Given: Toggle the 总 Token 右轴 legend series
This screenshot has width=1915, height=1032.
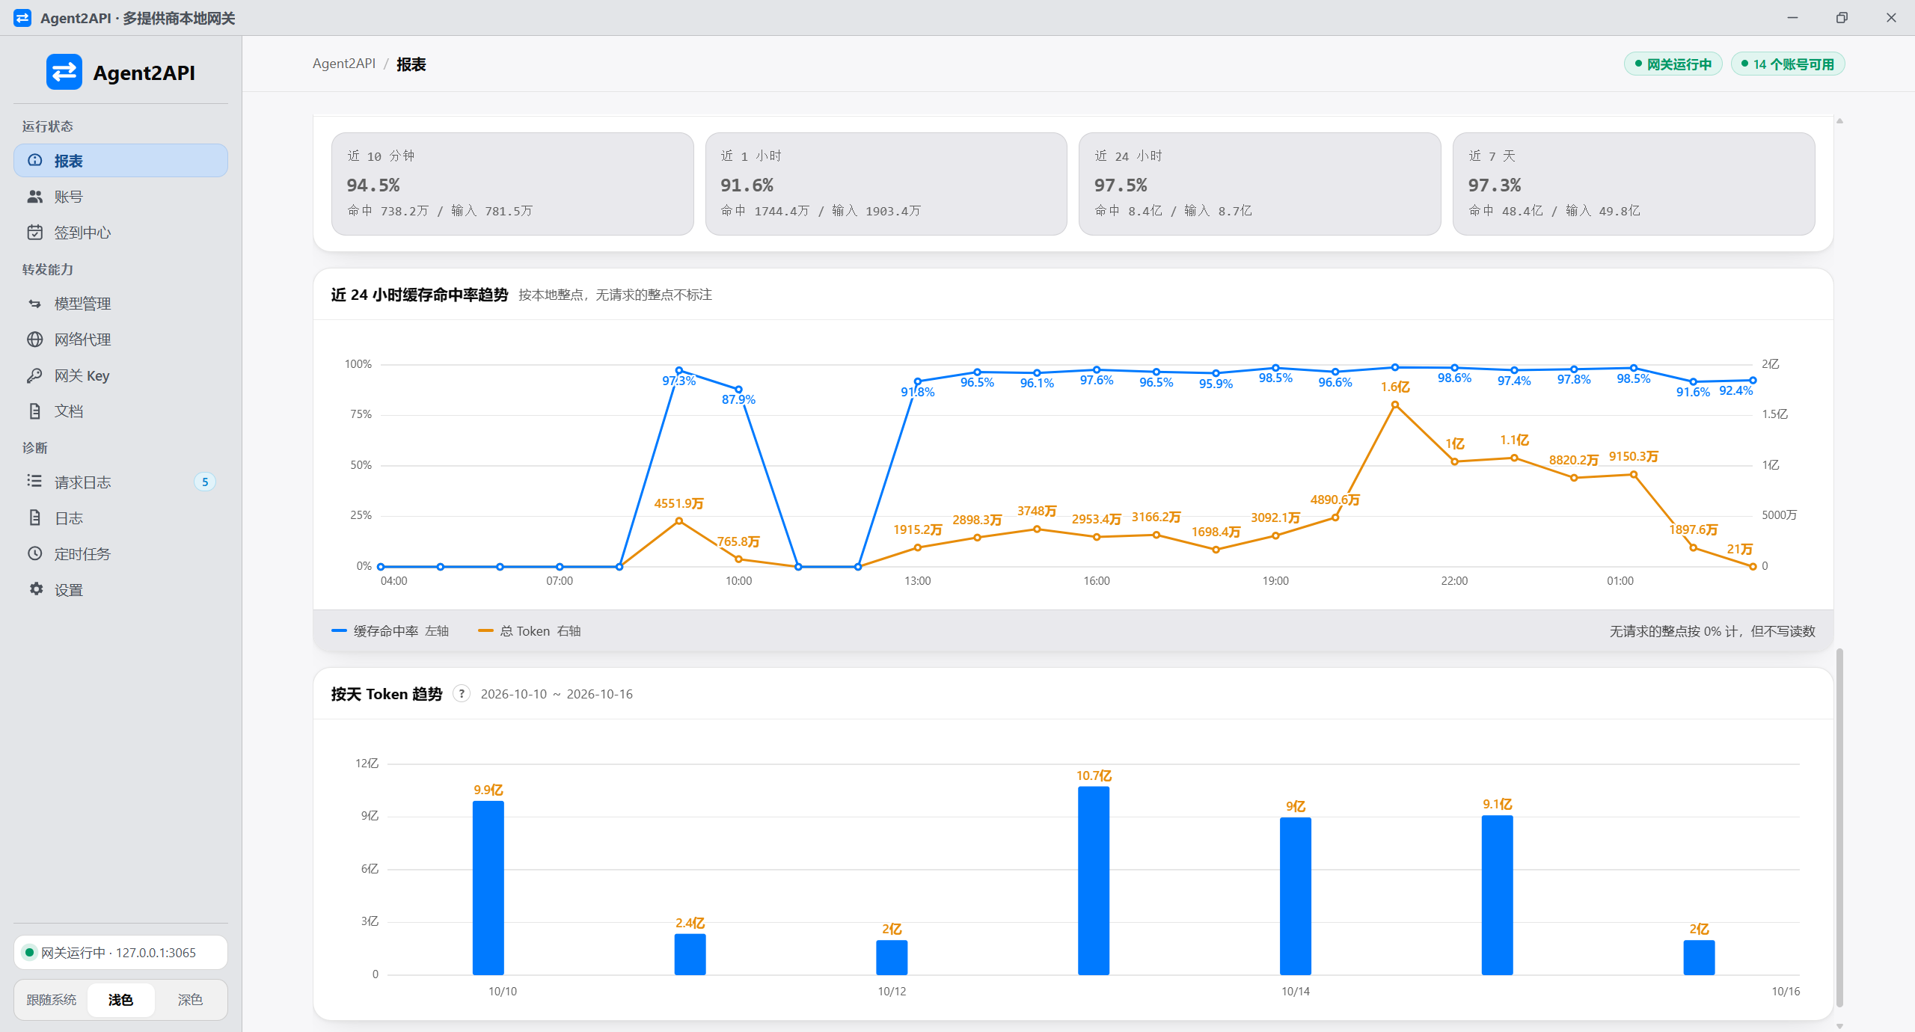Looking at the screenshot, I should coord(530,631).
